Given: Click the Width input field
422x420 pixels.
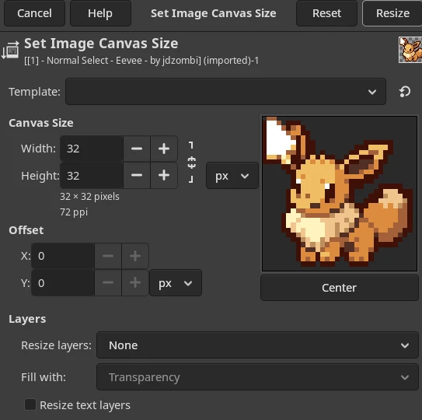Looking at the screenshot, I should [x=92, y=149].
